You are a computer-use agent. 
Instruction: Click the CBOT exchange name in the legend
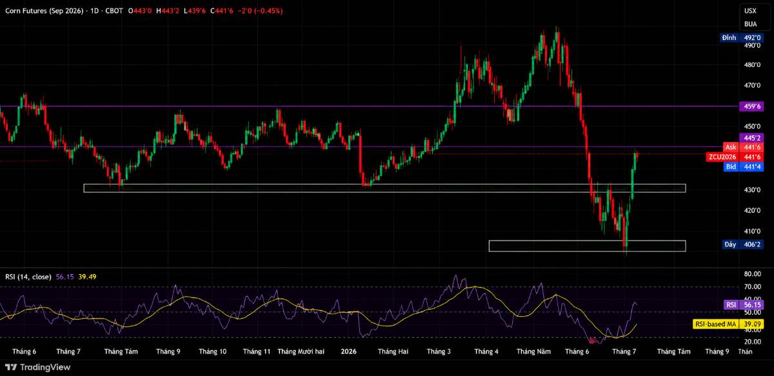pyautogui.click(x=114, y=11)
